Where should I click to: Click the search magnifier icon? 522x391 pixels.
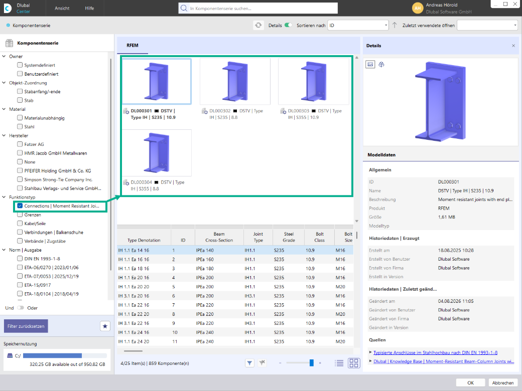(x=184, y=9)
